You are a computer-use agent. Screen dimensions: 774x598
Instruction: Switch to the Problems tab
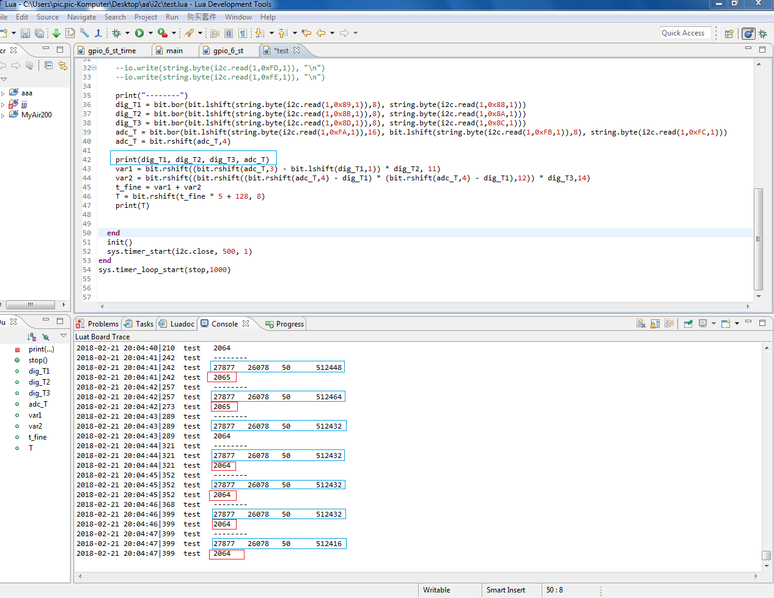[x=103, y=324]
